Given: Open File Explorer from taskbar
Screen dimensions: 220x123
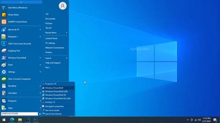Looking at the screenshot, I should [x=20, y=120].
